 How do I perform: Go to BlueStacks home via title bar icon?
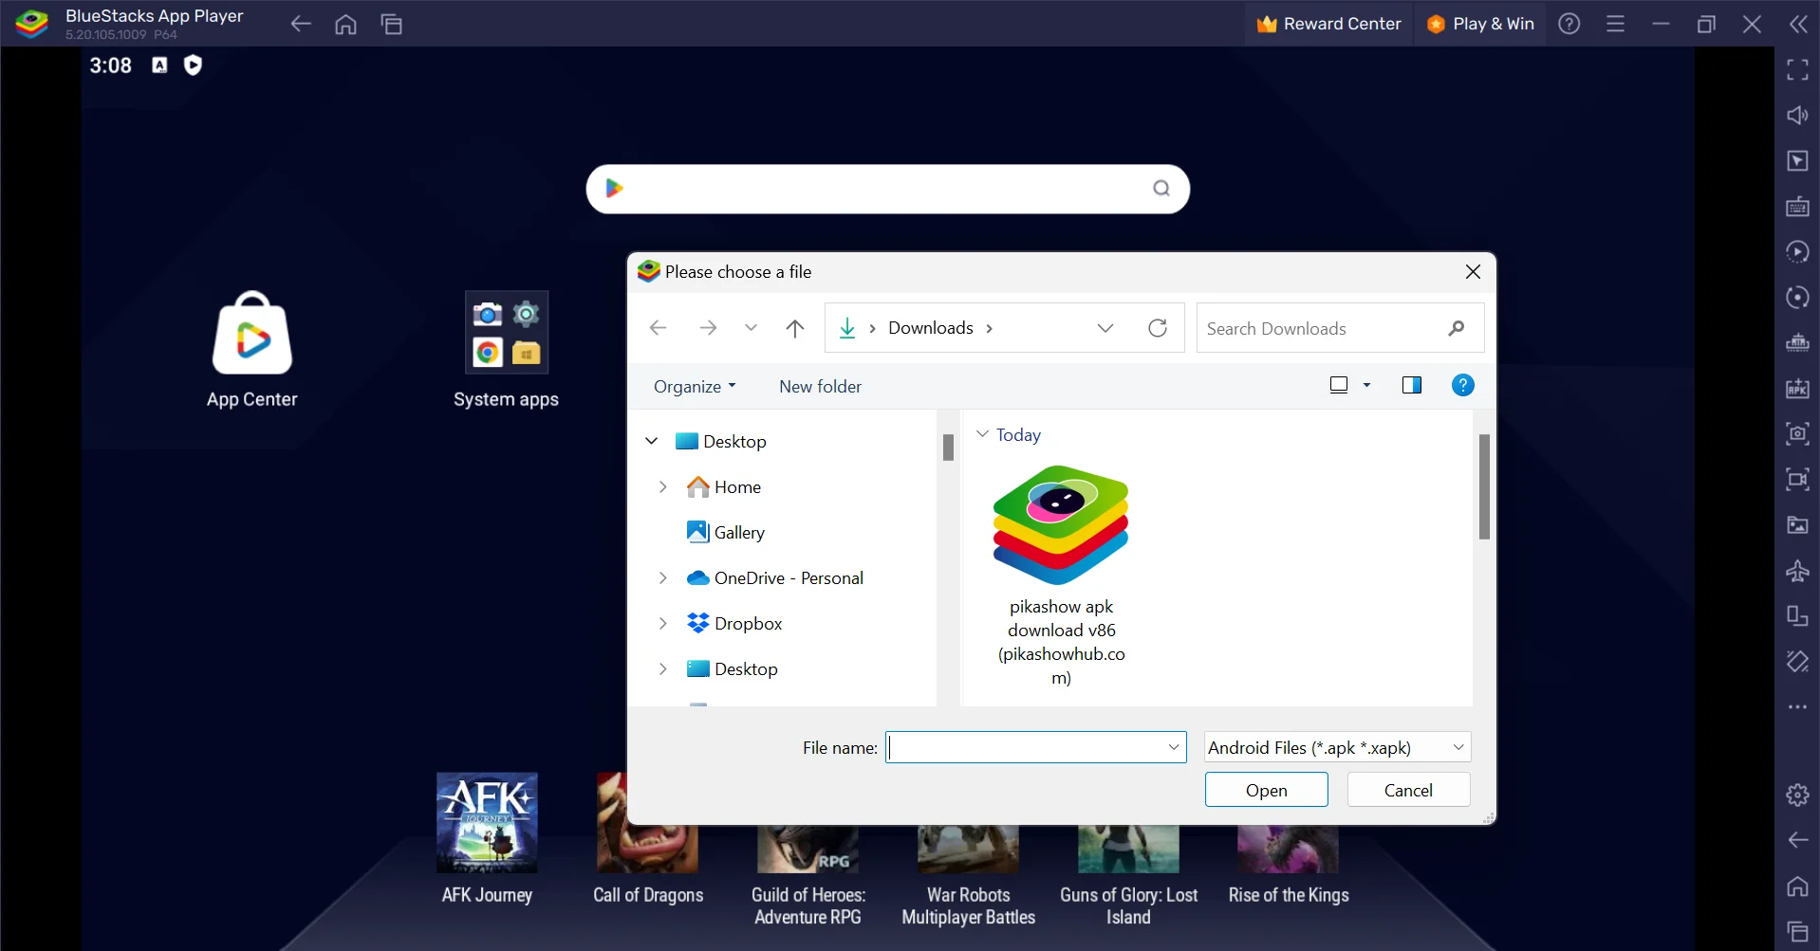pyautogui.click(x=346, y=24)
